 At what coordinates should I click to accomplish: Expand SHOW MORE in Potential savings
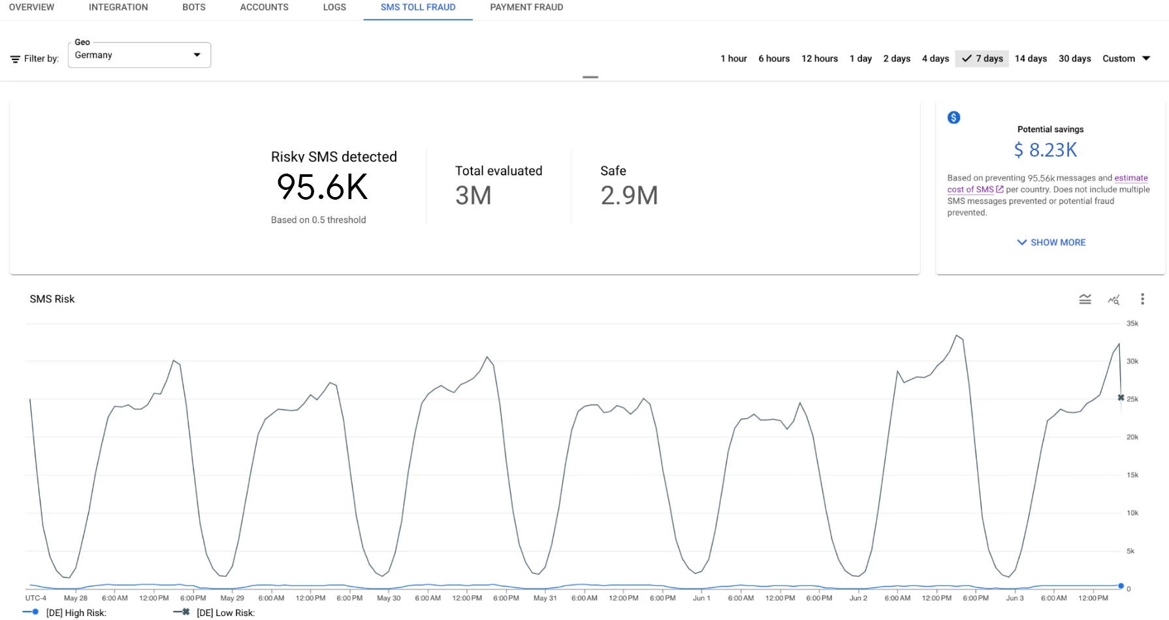[1051, 242]
